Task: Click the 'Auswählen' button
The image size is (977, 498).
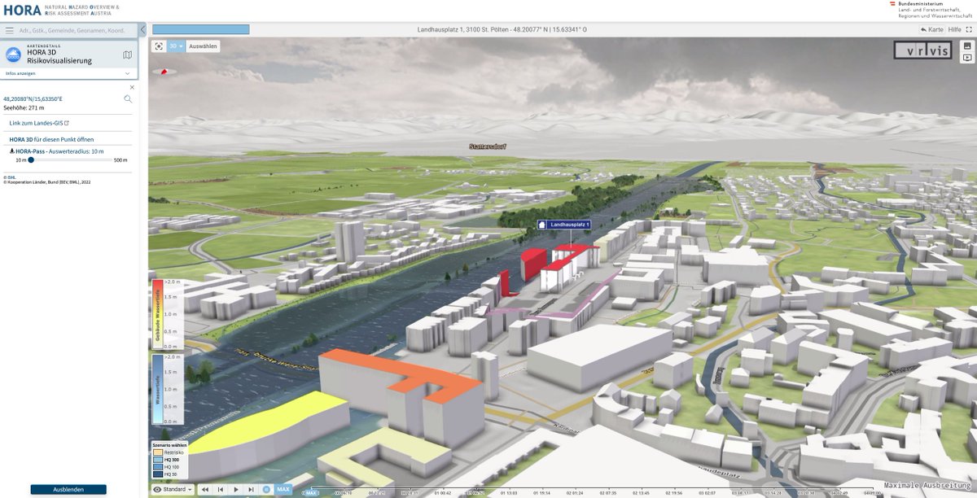Action: tap(203, 46)
